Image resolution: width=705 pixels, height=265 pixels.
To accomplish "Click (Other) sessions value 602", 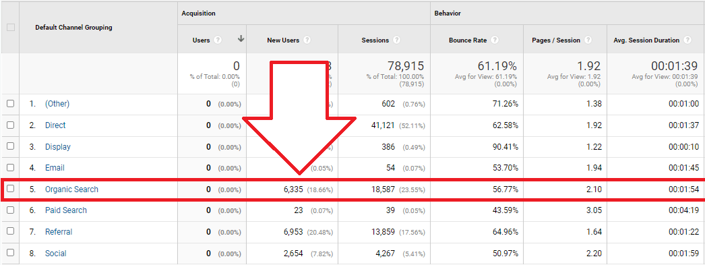I will point(388,104).
